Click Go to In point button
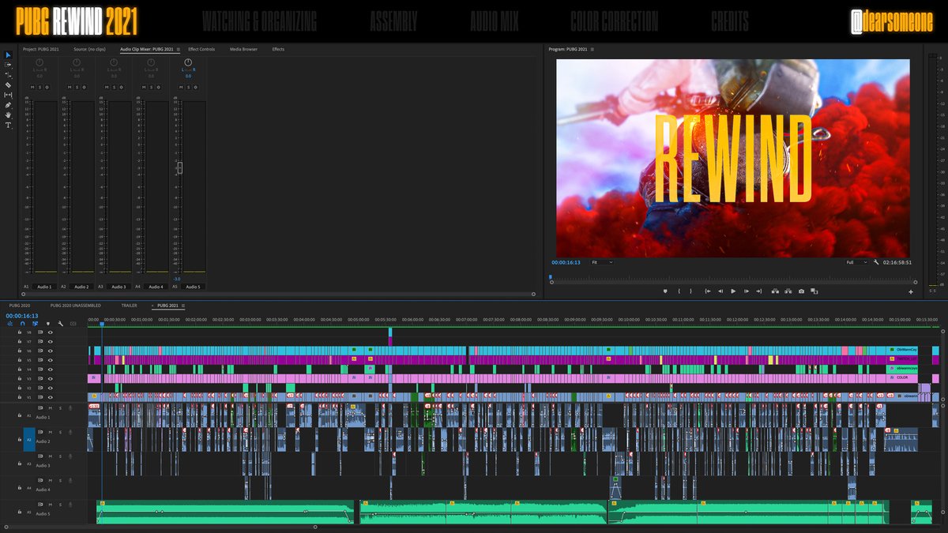 (x=708, y=291)
